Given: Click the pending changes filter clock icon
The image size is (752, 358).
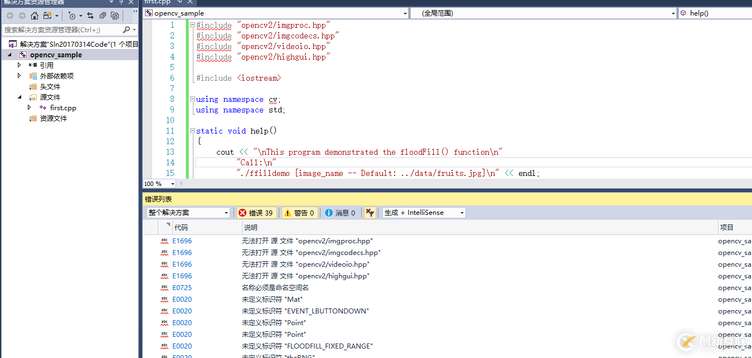Looking at the screenshot, I should (x=72, y=16).
